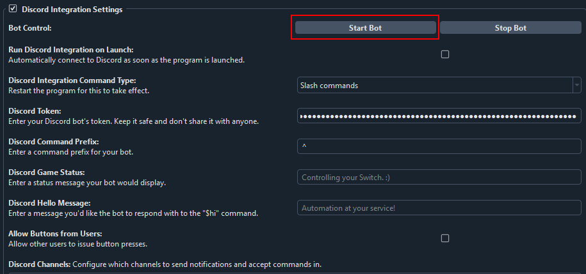586x274 pixels.
Task: Open the Slash commands dropdown
Action: 438,85
